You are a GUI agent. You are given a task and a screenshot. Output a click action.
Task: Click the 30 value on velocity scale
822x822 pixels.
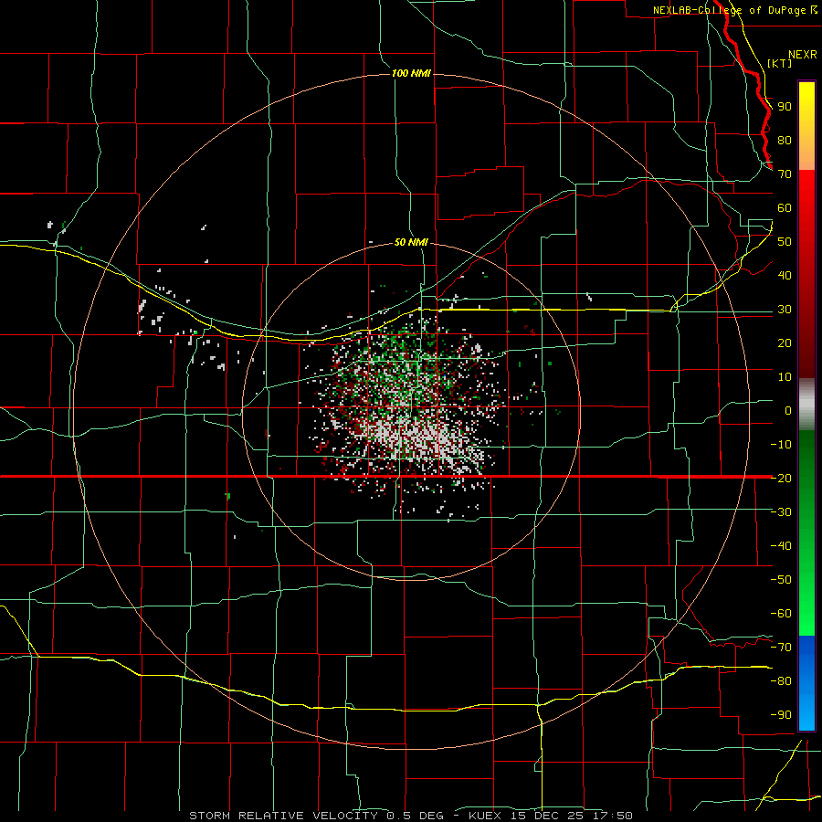tap(785, 310)
